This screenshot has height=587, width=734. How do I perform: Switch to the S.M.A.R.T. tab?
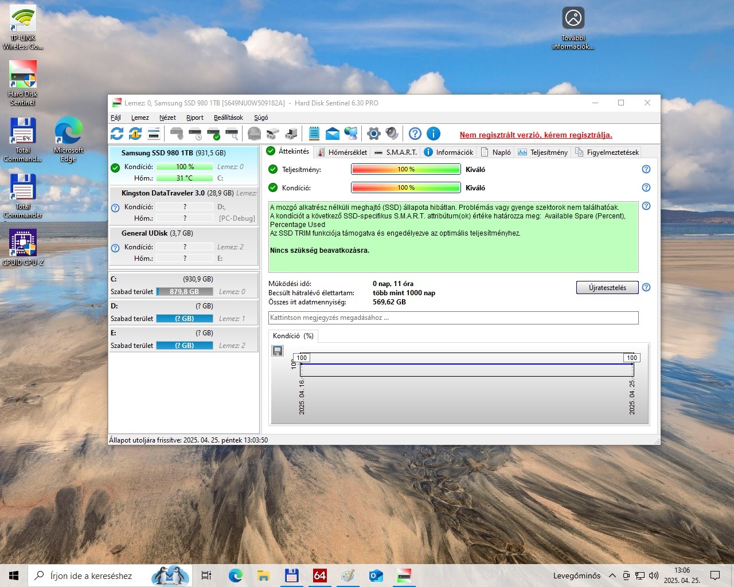(396, 152)
